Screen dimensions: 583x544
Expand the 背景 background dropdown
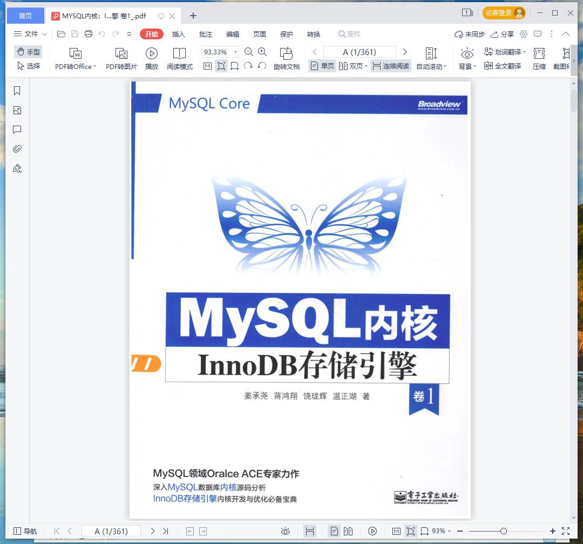pyautogui.click(x=475, y=66)
